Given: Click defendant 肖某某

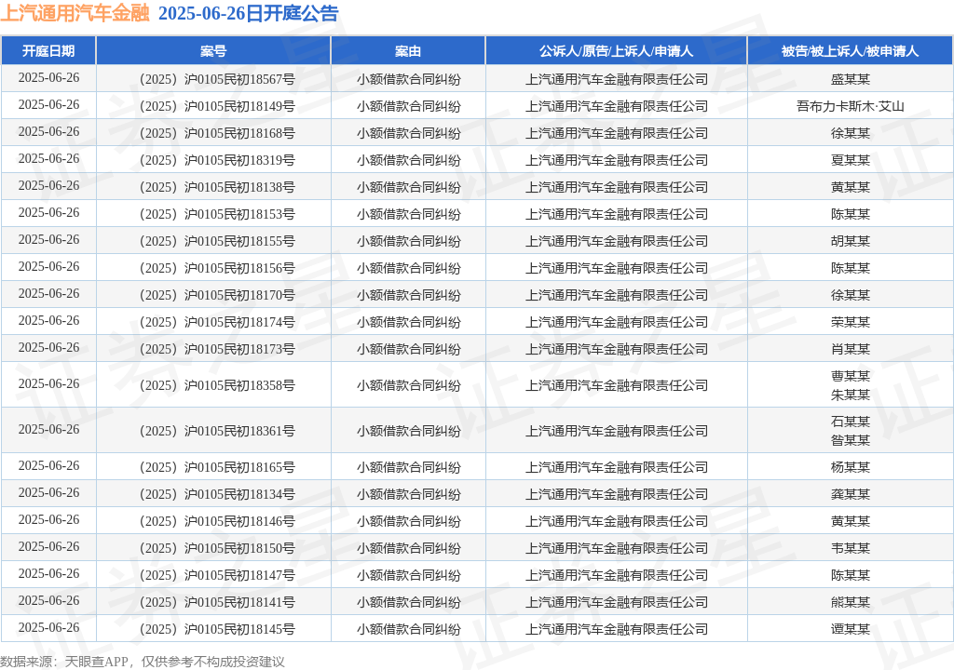Looking at the screenshot, I should pos(851,349).
